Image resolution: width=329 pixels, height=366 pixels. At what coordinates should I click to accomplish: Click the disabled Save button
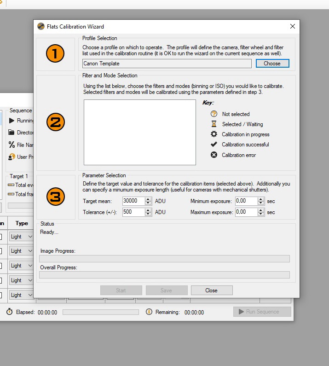167,290
